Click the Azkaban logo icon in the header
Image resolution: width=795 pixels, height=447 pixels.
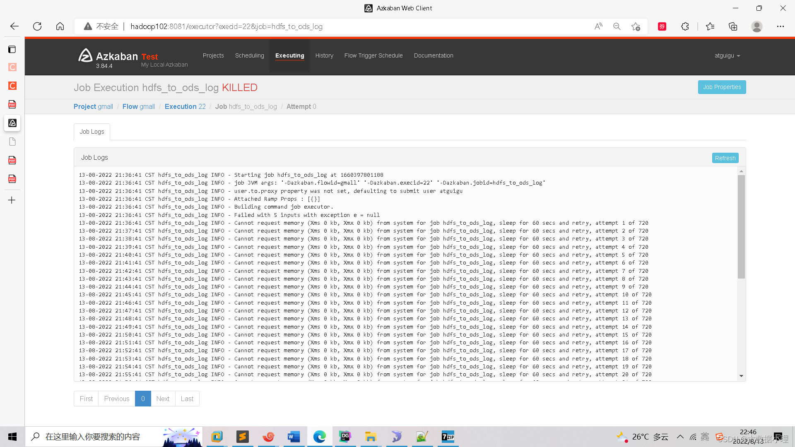(85, 56)
